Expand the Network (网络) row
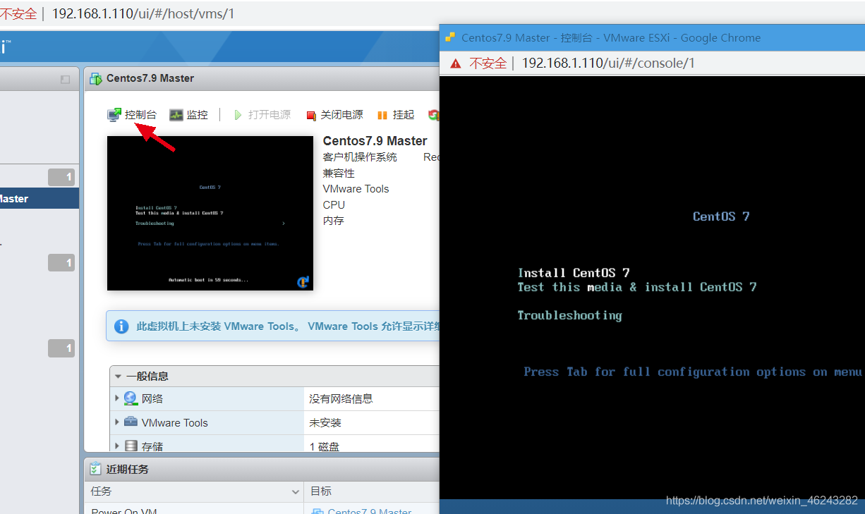The width and height of the screenshot is (865, 514). tap(117, 398)
